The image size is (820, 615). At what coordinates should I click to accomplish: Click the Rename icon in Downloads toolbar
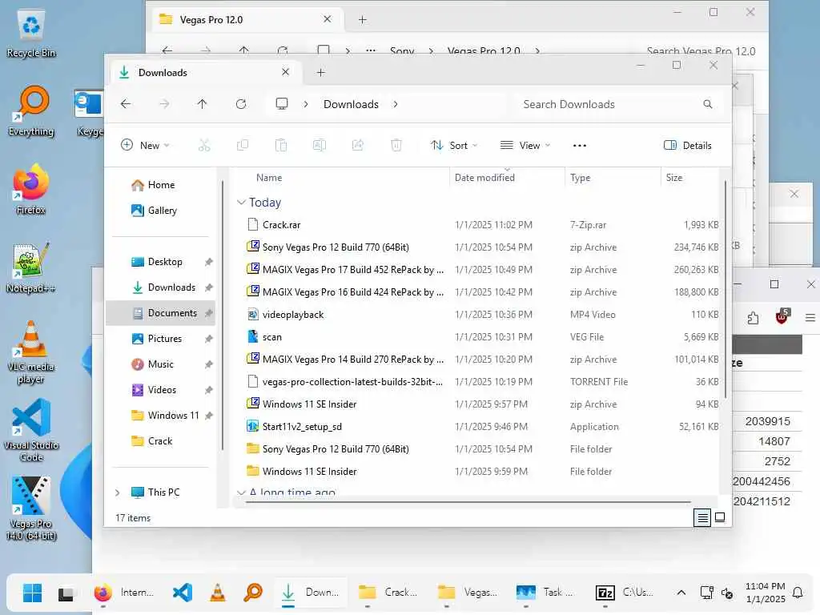coord(319,146)
